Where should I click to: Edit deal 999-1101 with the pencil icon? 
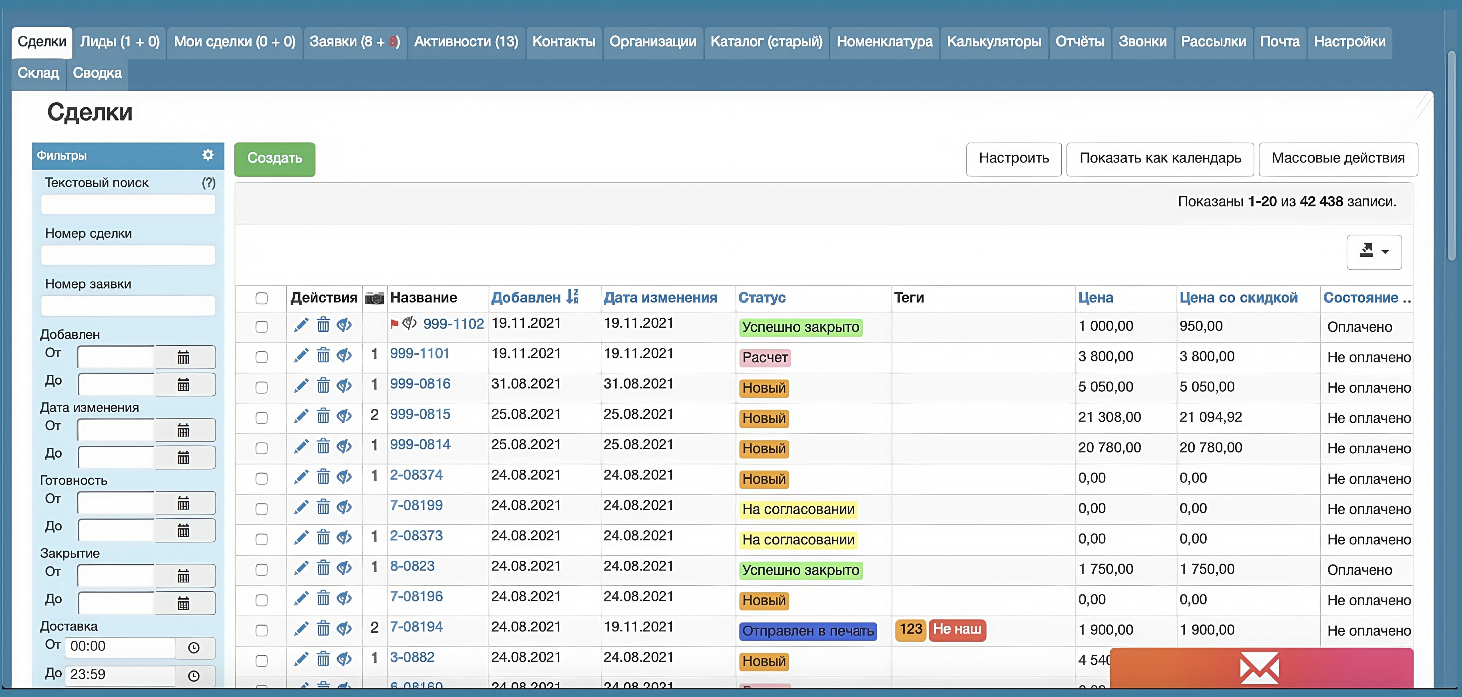(301, 355)
